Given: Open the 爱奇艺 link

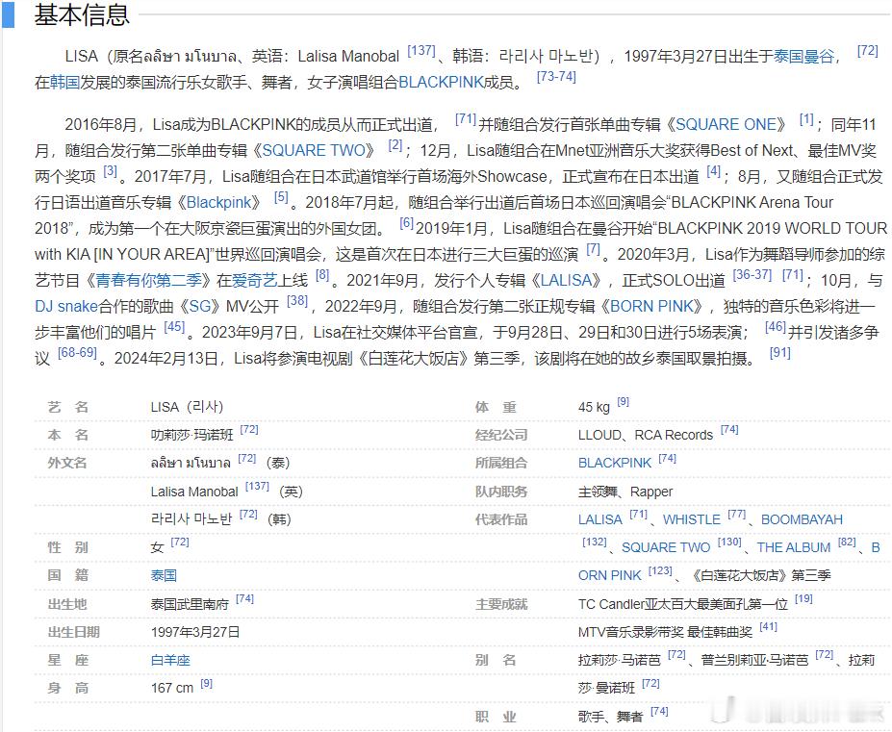Looking at the screenshot, I should (254, 281).
